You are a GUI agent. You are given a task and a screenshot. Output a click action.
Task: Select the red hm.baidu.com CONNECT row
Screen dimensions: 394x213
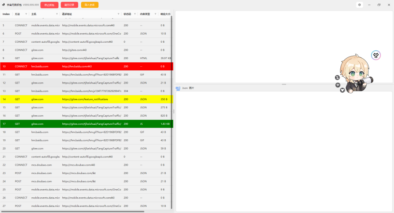(73, 66)
